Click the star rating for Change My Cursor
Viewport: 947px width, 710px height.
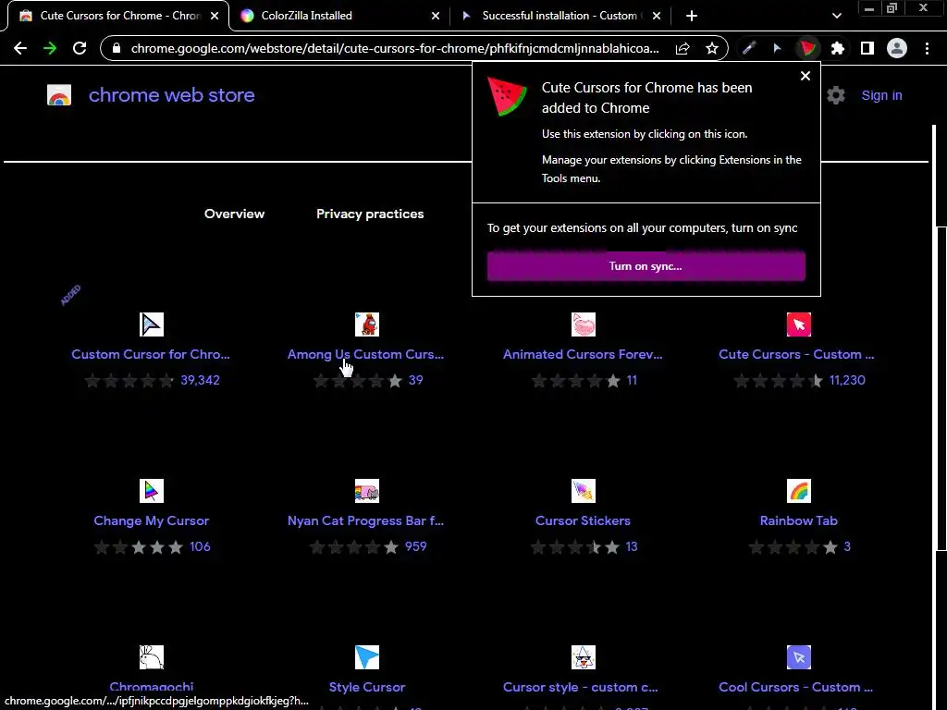(139, 547)
